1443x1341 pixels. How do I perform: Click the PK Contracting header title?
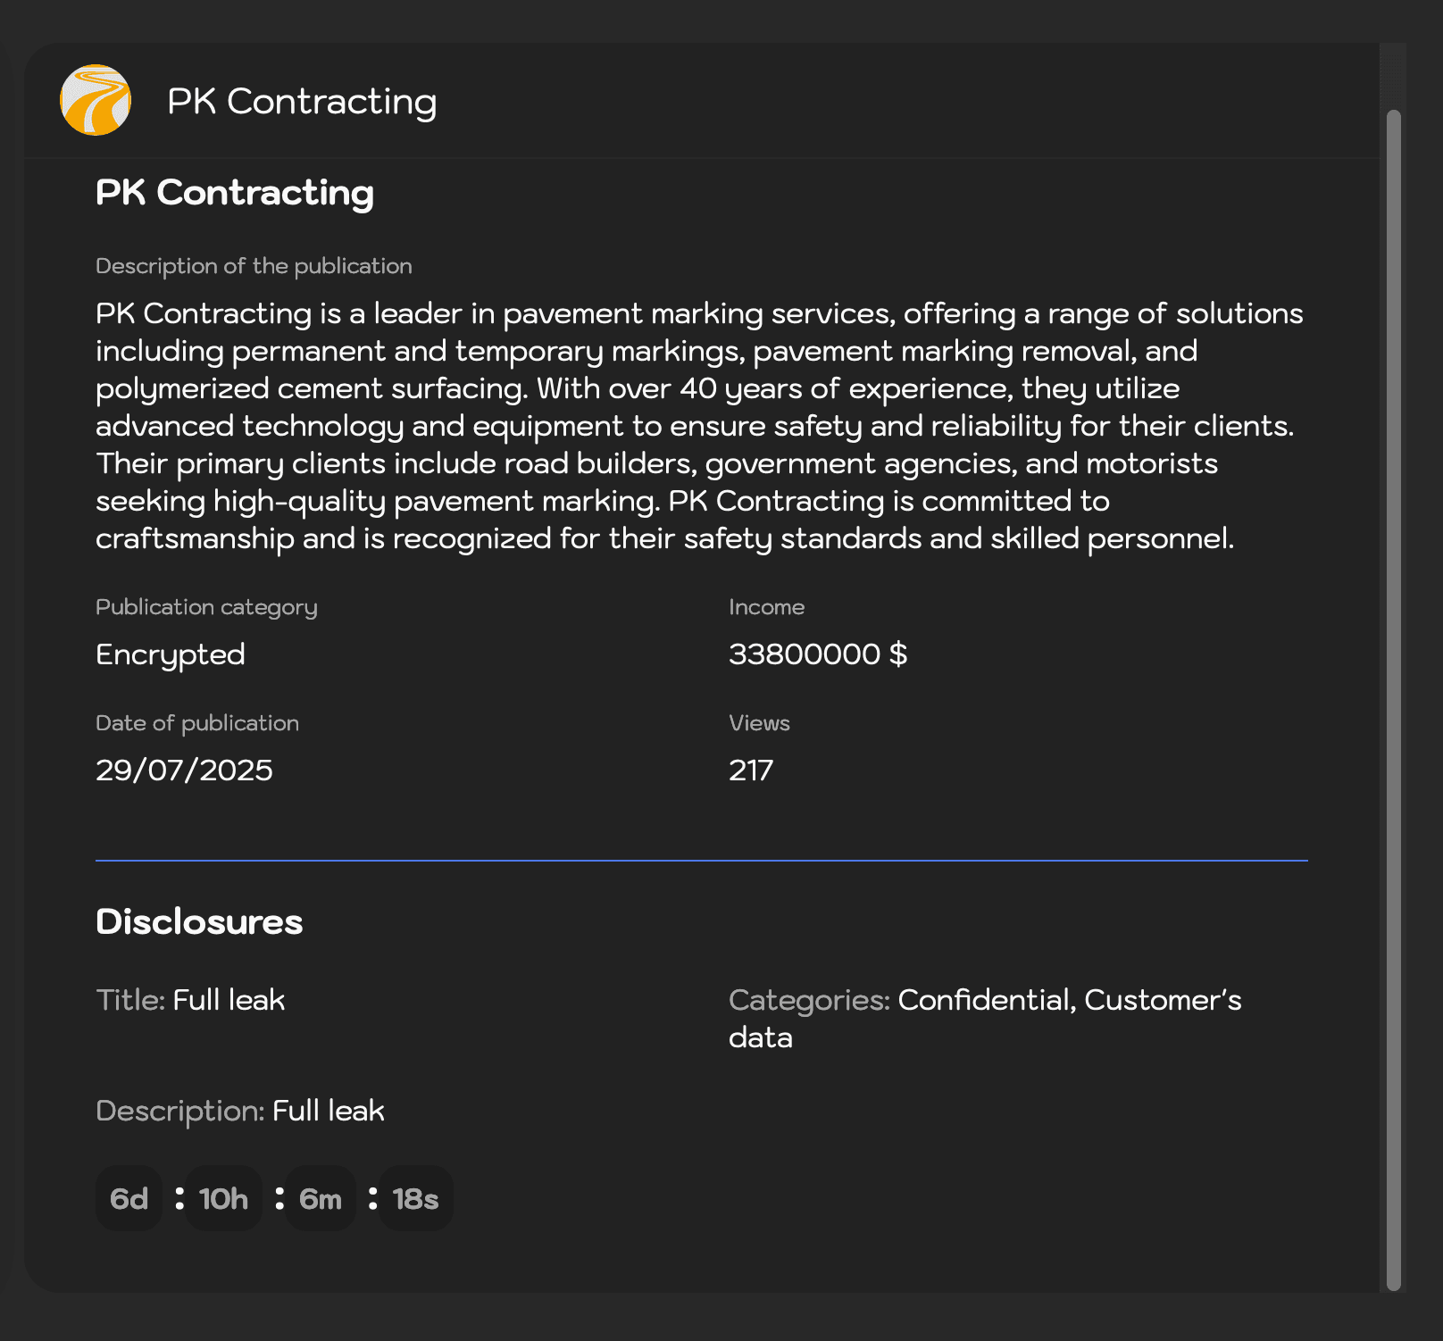(x=302, y=102)
